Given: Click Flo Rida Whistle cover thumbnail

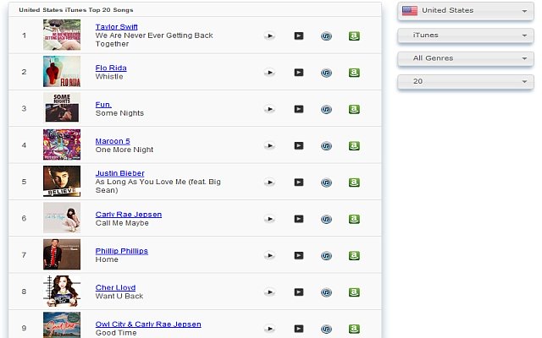Looking at the screenshot, I should click(x=62, y=71).
